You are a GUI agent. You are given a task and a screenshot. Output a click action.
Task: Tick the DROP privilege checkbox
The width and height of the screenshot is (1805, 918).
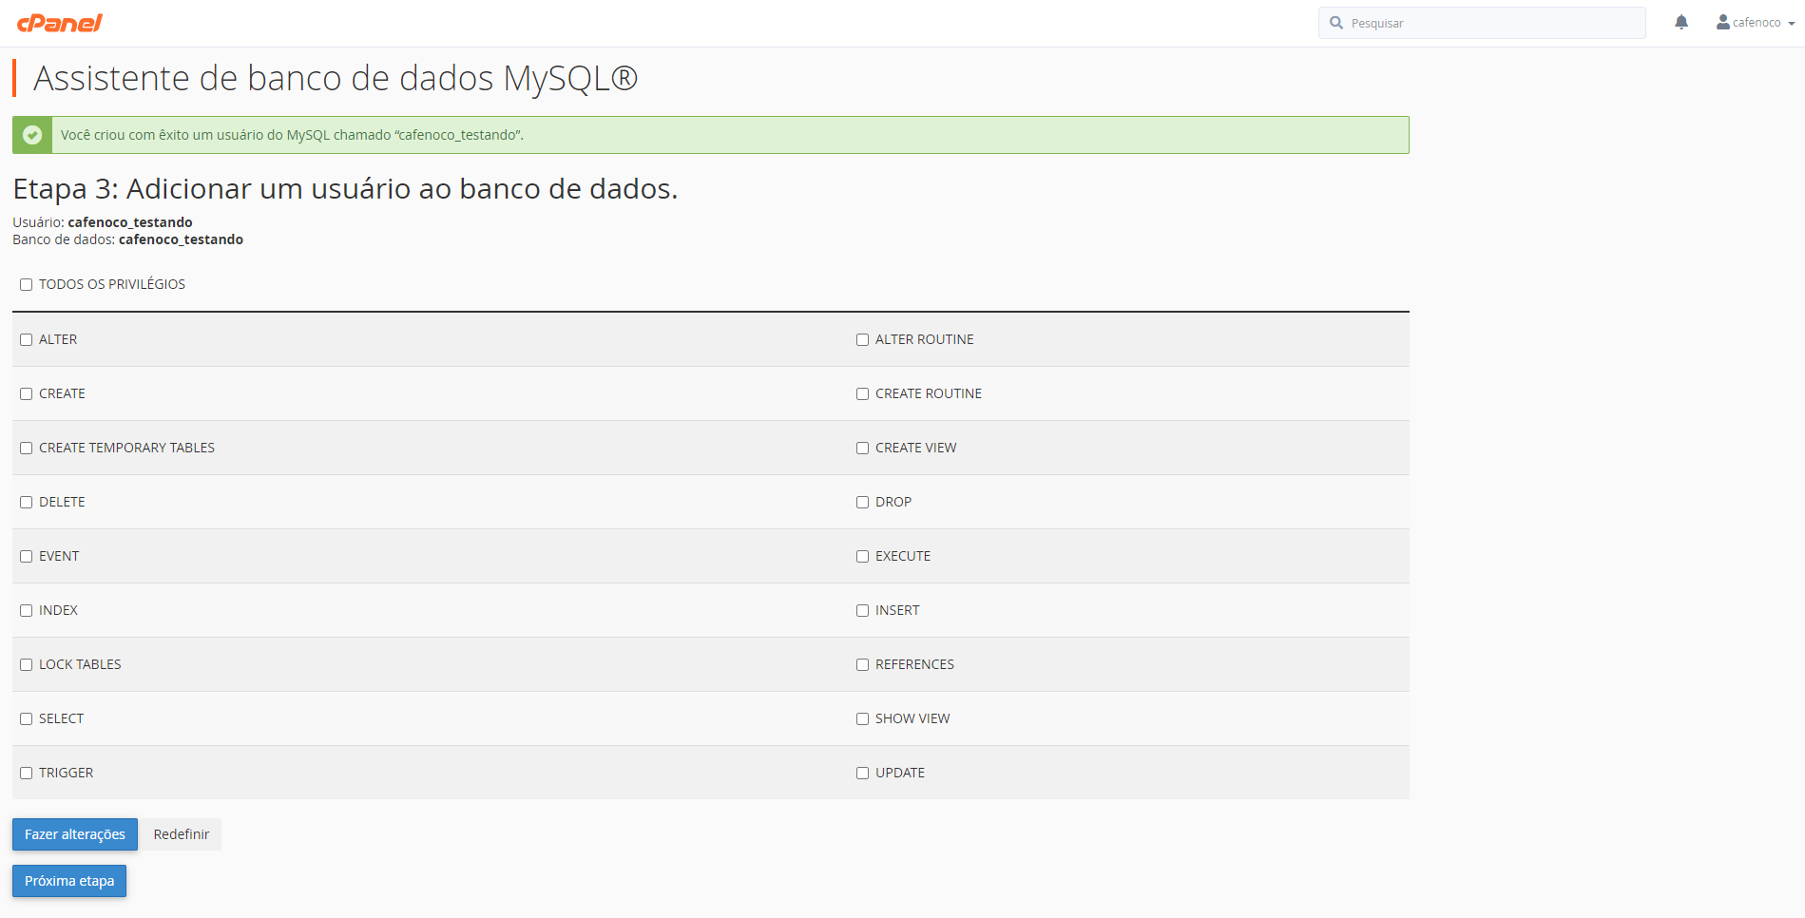[863, 502]
